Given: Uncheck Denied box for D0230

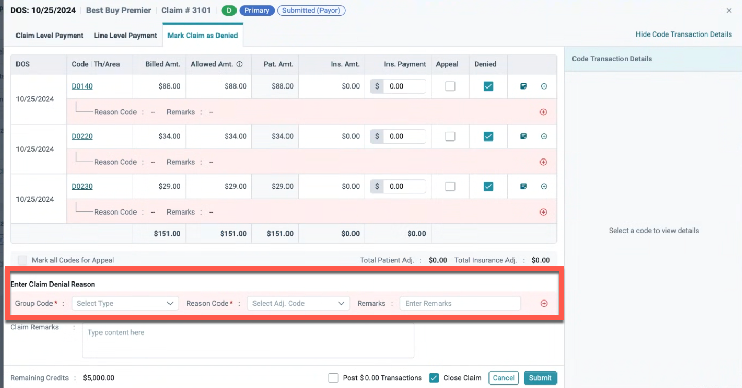Looking at the screenshot, I should (x=488, y=186).
